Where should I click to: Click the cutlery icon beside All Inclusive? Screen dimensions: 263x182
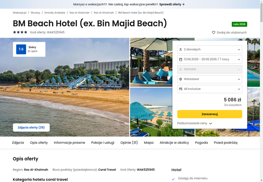[x=180, y=89]
